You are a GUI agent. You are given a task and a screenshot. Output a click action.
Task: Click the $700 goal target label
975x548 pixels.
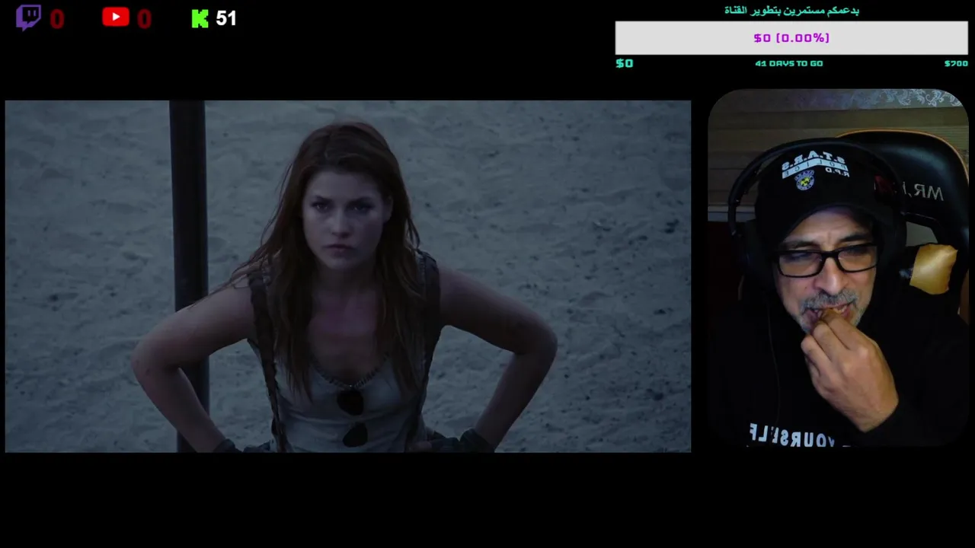[x=956, y=63]
